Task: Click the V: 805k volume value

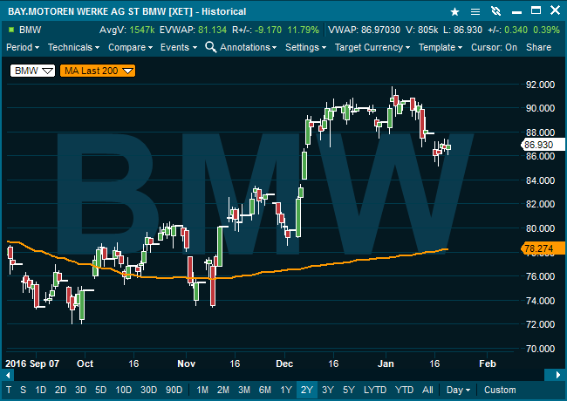Action: [422, 30]
